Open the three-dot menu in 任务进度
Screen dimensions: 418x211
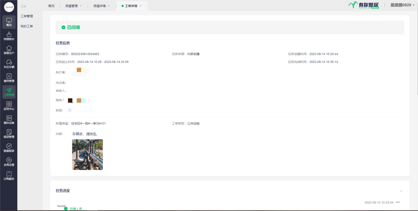tap(397, 203)
